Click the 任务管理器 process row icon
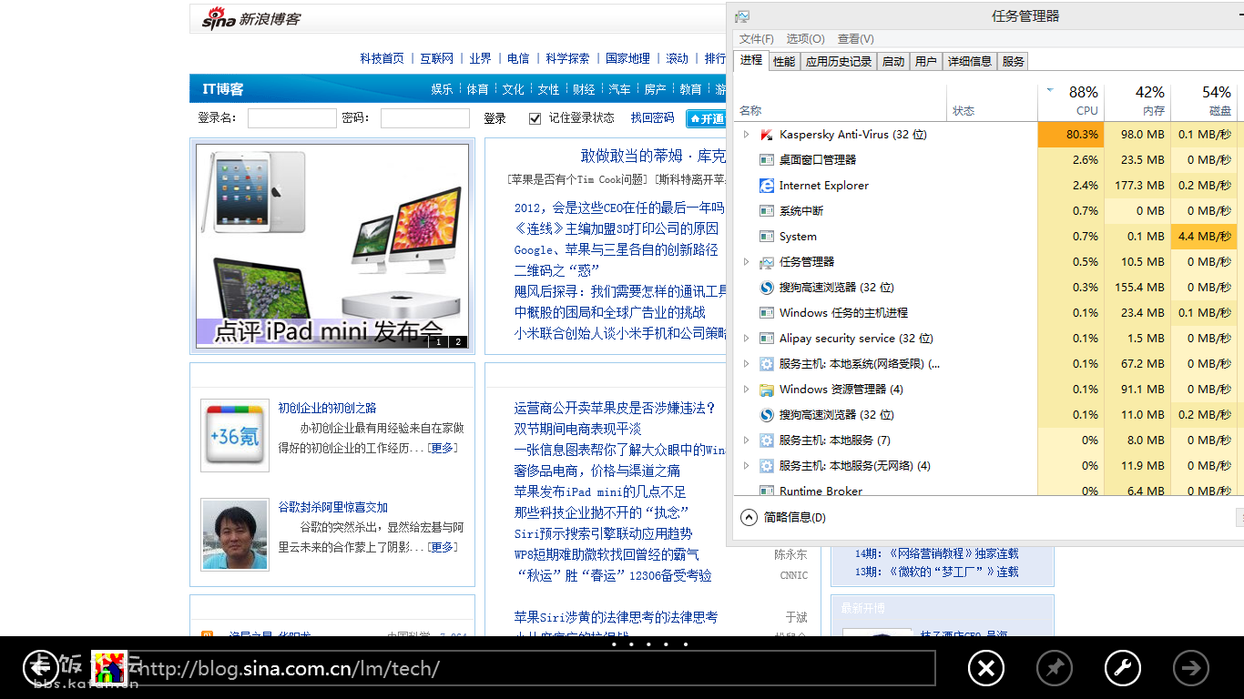The height and width of the screenshot is (699, 1244). 767,262
